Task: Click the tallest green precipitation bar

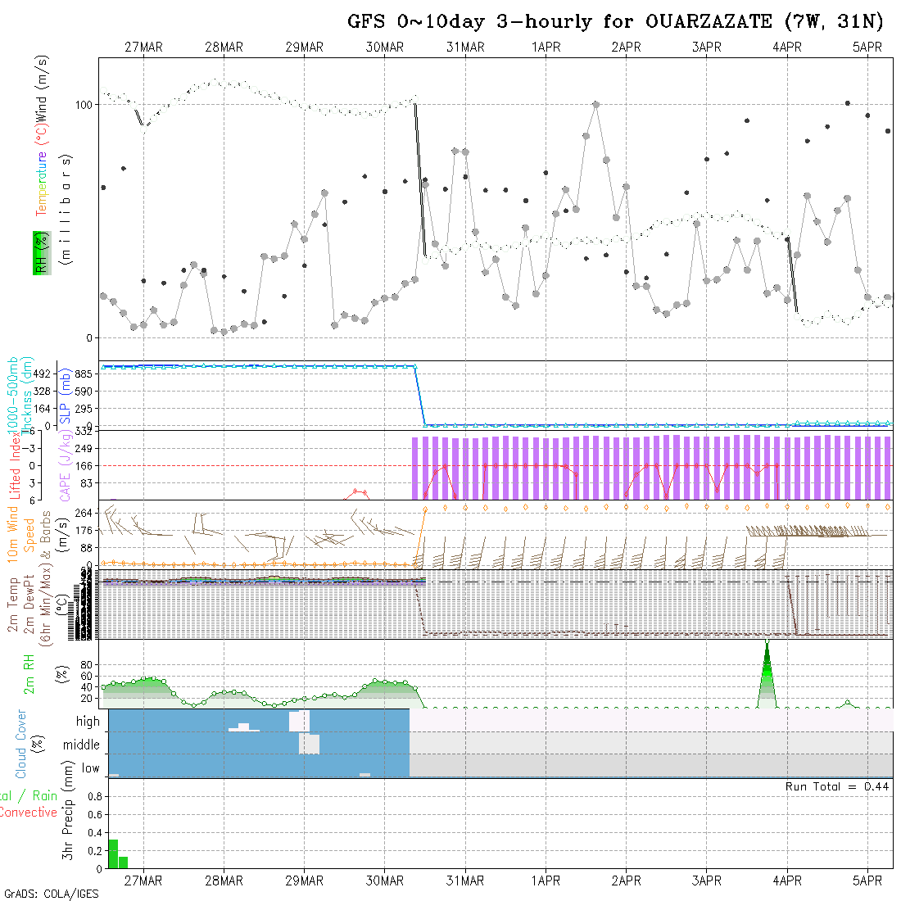Action: click(x=113, y=853)
